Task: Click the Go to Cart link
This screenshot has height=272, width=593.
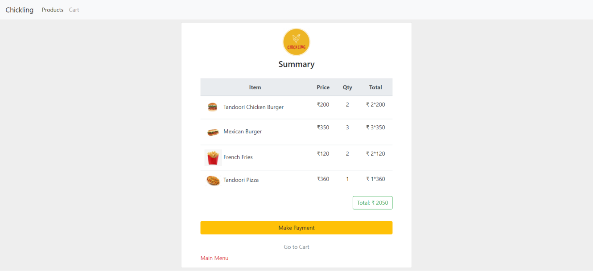Action: [296, 247]
